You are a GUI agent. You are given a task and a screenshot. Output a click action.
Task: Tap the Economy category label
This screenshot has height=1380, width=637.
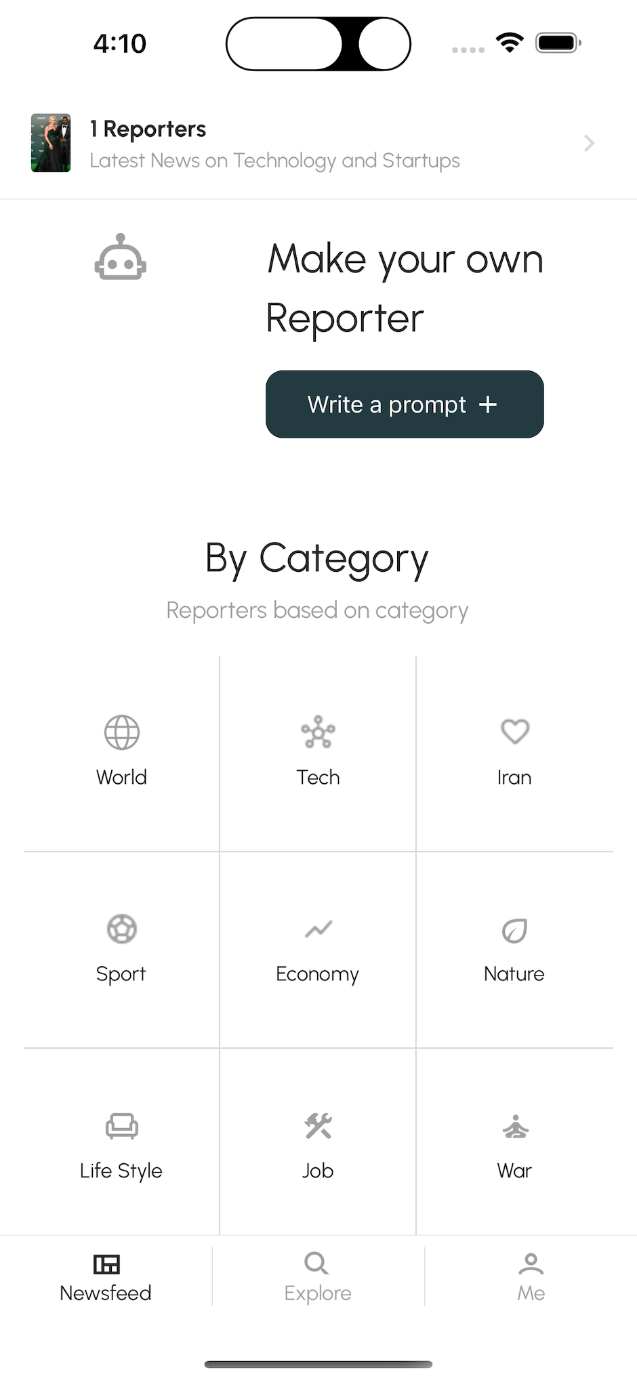pos(317,974)
